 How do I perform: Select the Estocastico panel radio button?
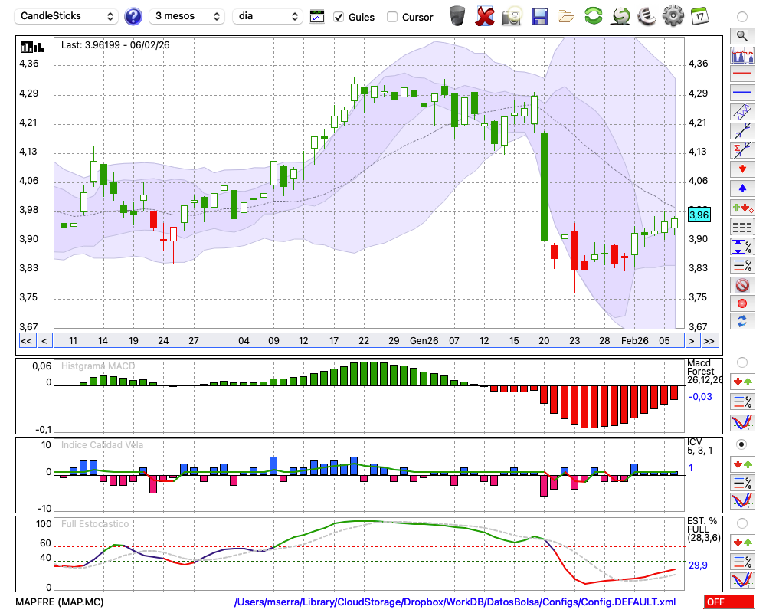pyautogui.click(x=742, y=523)
